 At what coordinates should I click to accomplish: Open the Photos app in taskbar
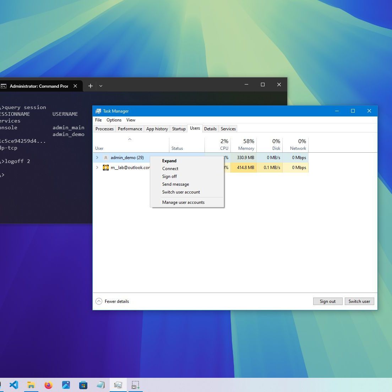(x=66, y=385)
